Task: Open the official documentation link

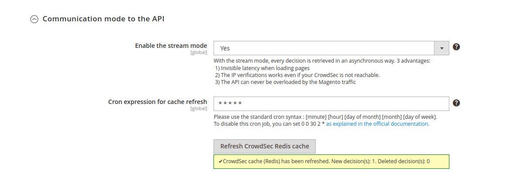Action: 378,124
